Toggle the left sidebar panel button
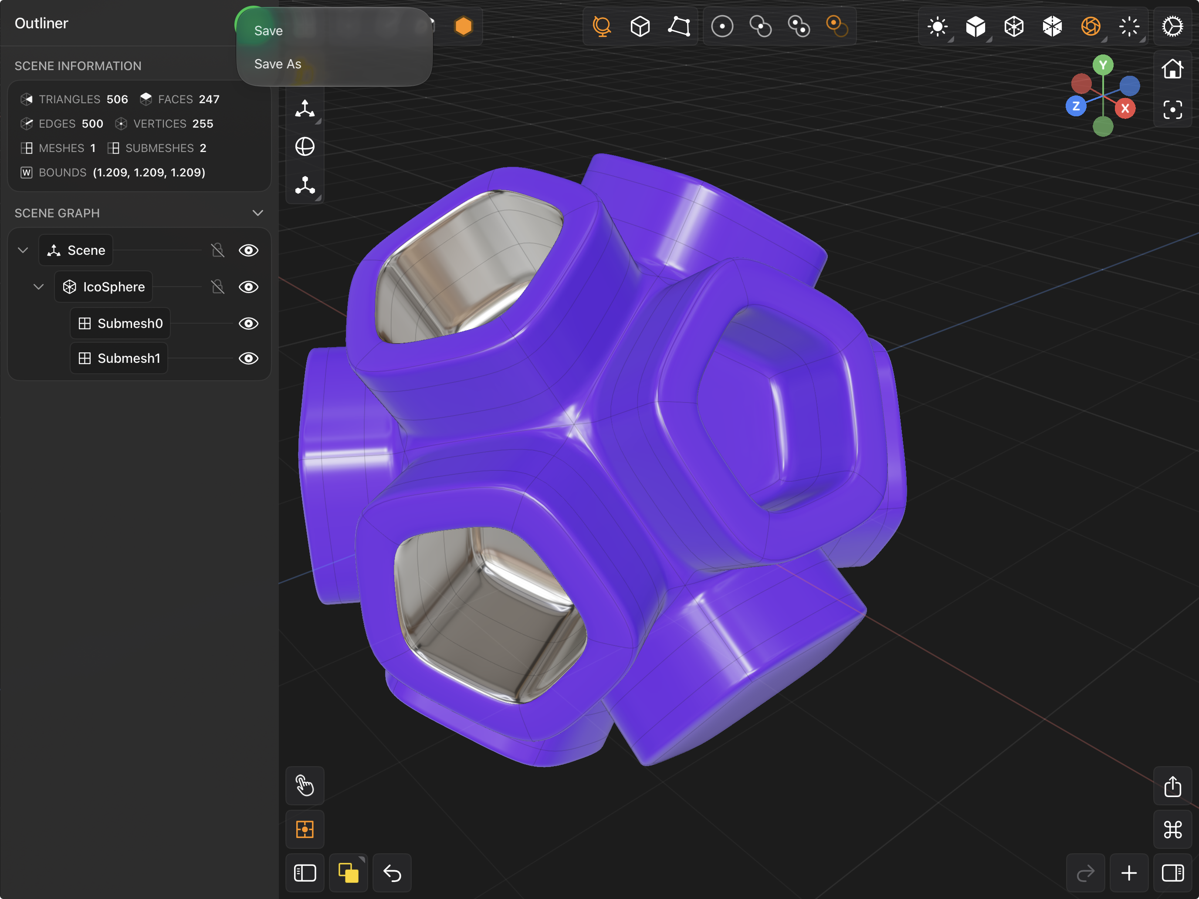This screenshot has width=1199, height=899. [x=305, y=873]
